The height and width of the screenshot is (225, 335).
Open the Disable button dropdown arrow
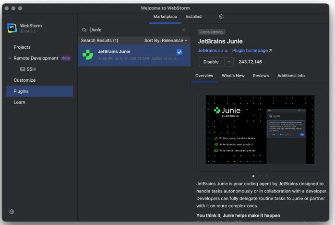229,62
